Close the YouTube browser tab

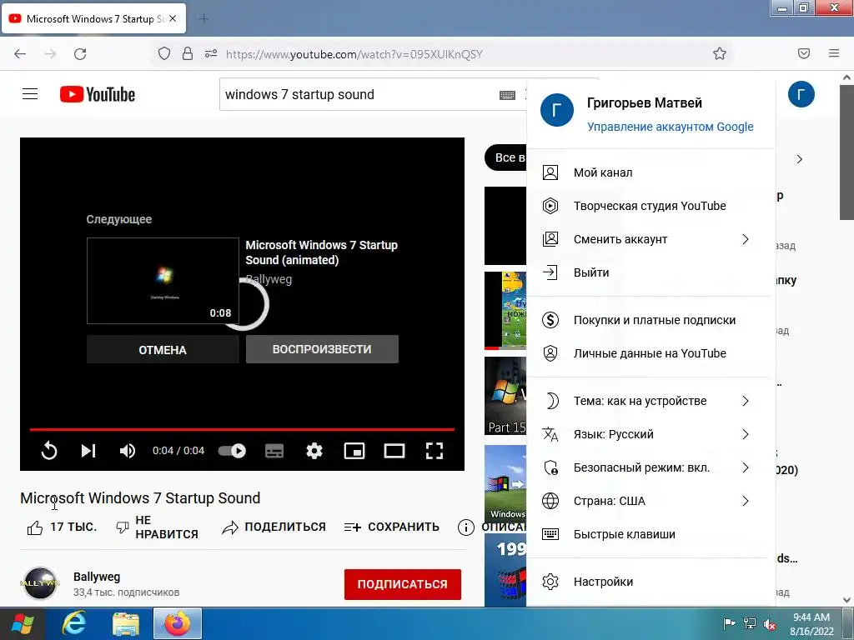[x=173, y=18]
